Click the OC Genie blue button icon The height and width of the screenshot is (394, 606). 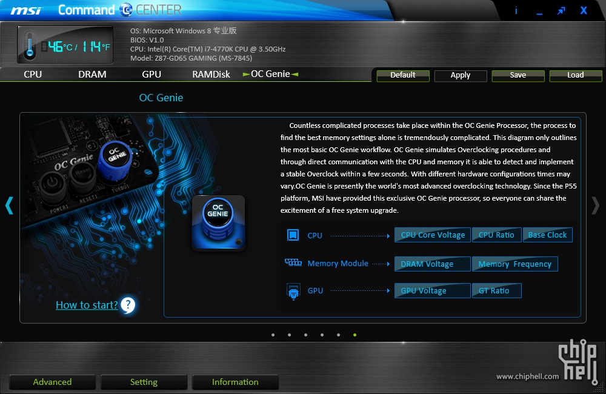(218, 222)
